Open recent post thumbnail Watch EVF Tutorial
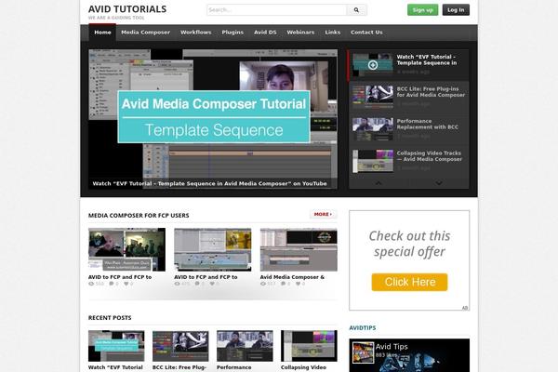 116,346
